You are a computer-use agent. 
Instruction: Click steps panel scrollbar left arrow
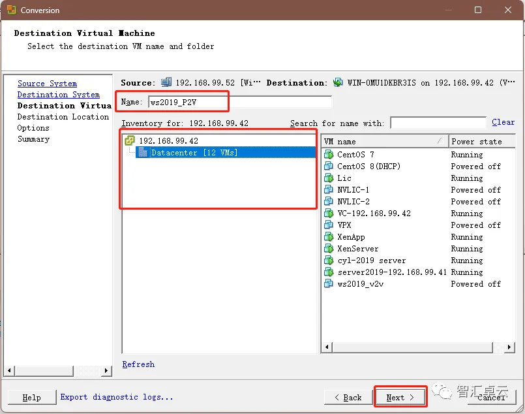tap(9, 370)
